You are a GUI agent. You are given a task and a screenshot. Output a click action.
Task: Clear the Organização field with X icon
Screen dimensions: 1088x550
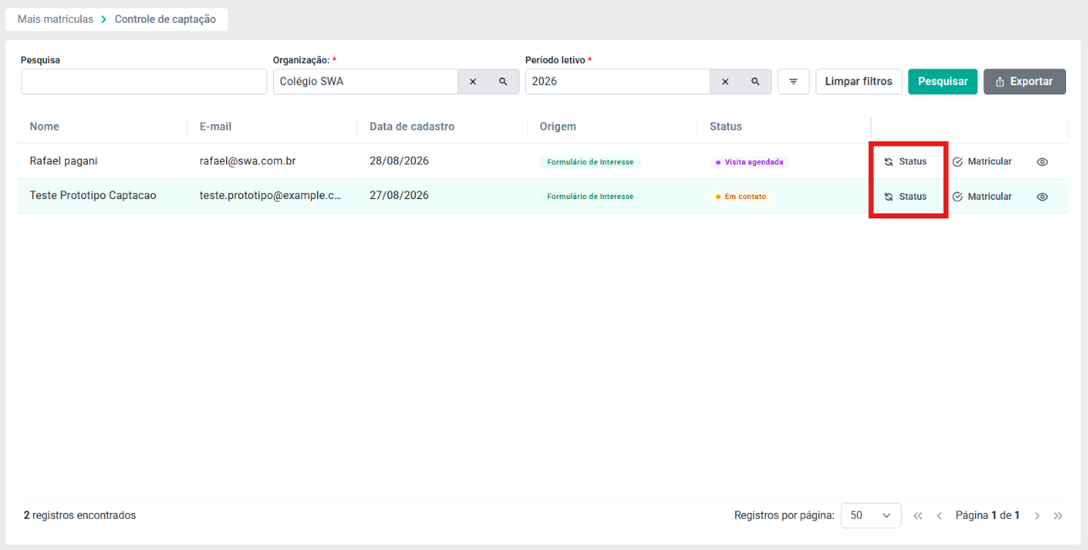[x=473, y=82]
